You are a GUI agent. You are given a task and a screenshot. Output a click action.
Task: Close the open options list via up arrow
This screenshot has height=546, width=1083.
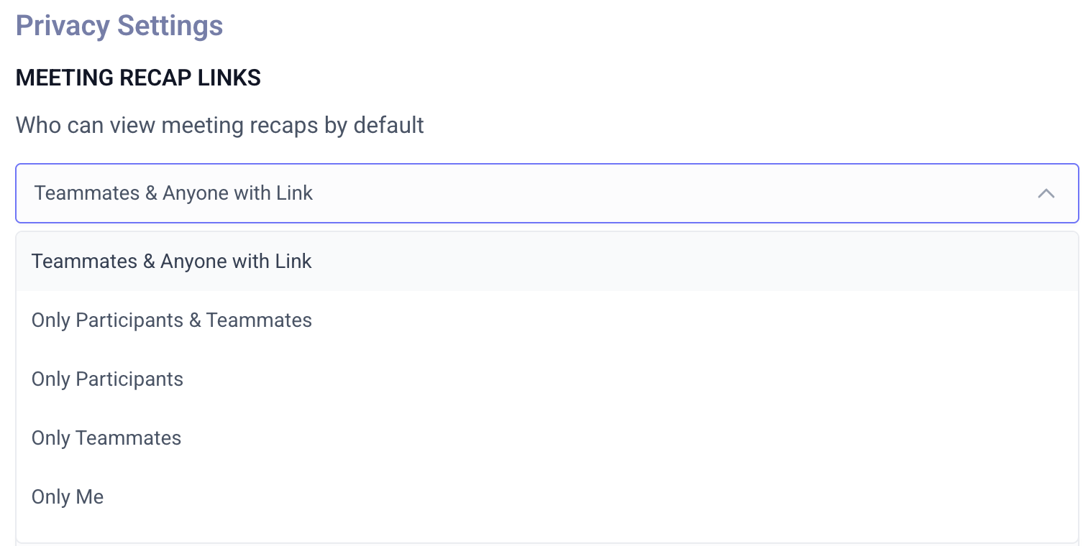tap(1046, 193)
